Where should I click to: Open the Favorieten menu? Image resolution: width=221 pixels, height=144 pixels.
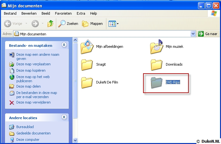click(63, 13)
